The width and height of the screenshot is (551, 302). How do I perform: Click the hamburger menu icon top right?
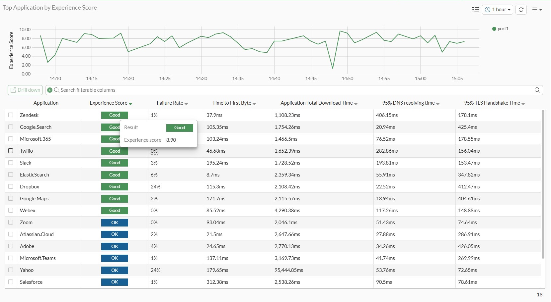point(537,10)
